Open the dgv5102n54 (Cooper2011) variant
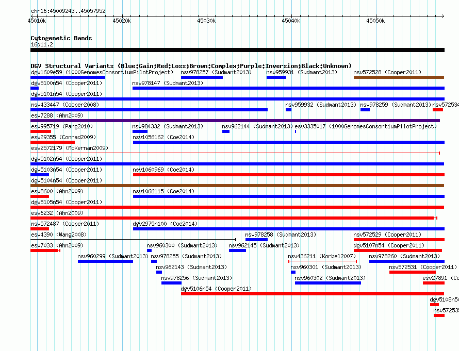 click(237, 164)
